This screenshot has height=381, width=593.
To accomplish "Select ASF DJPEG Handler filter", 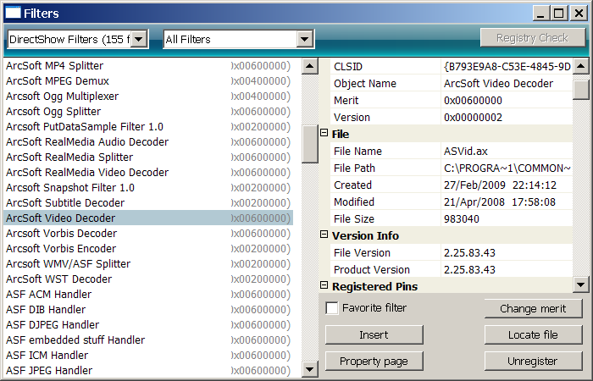I will [x=148, y=324].
